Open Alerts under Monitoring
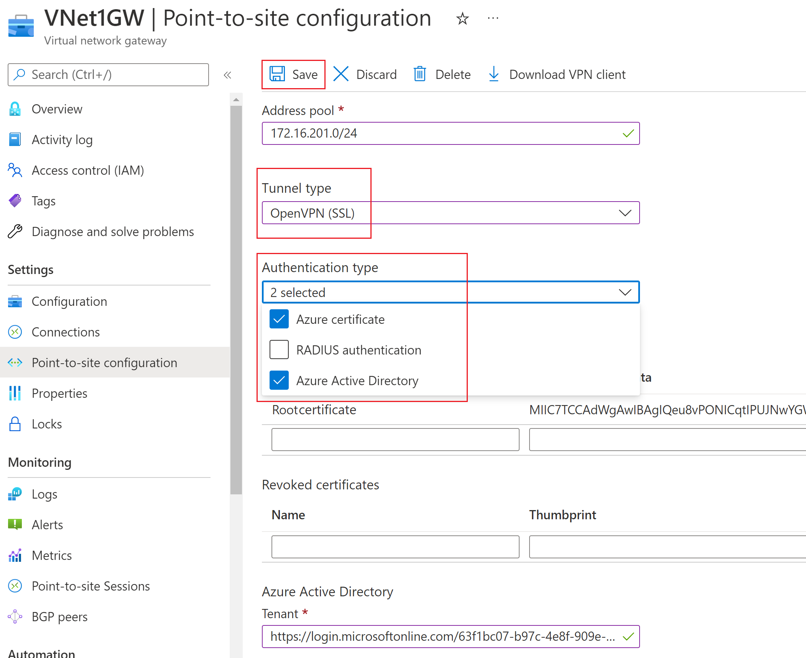This screenshot has height=658, width=806. coord(47,525)
